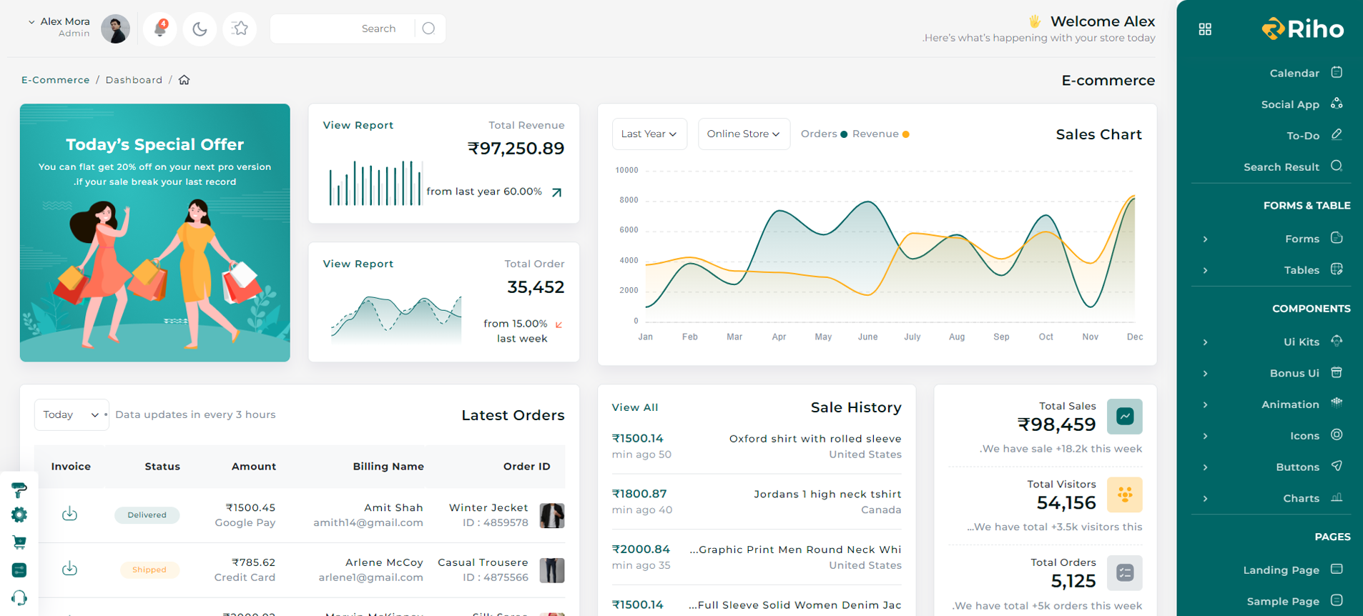Download invoice for Amit Shah order
This screenshot has height=616, width=1363.
click(69, 514)
